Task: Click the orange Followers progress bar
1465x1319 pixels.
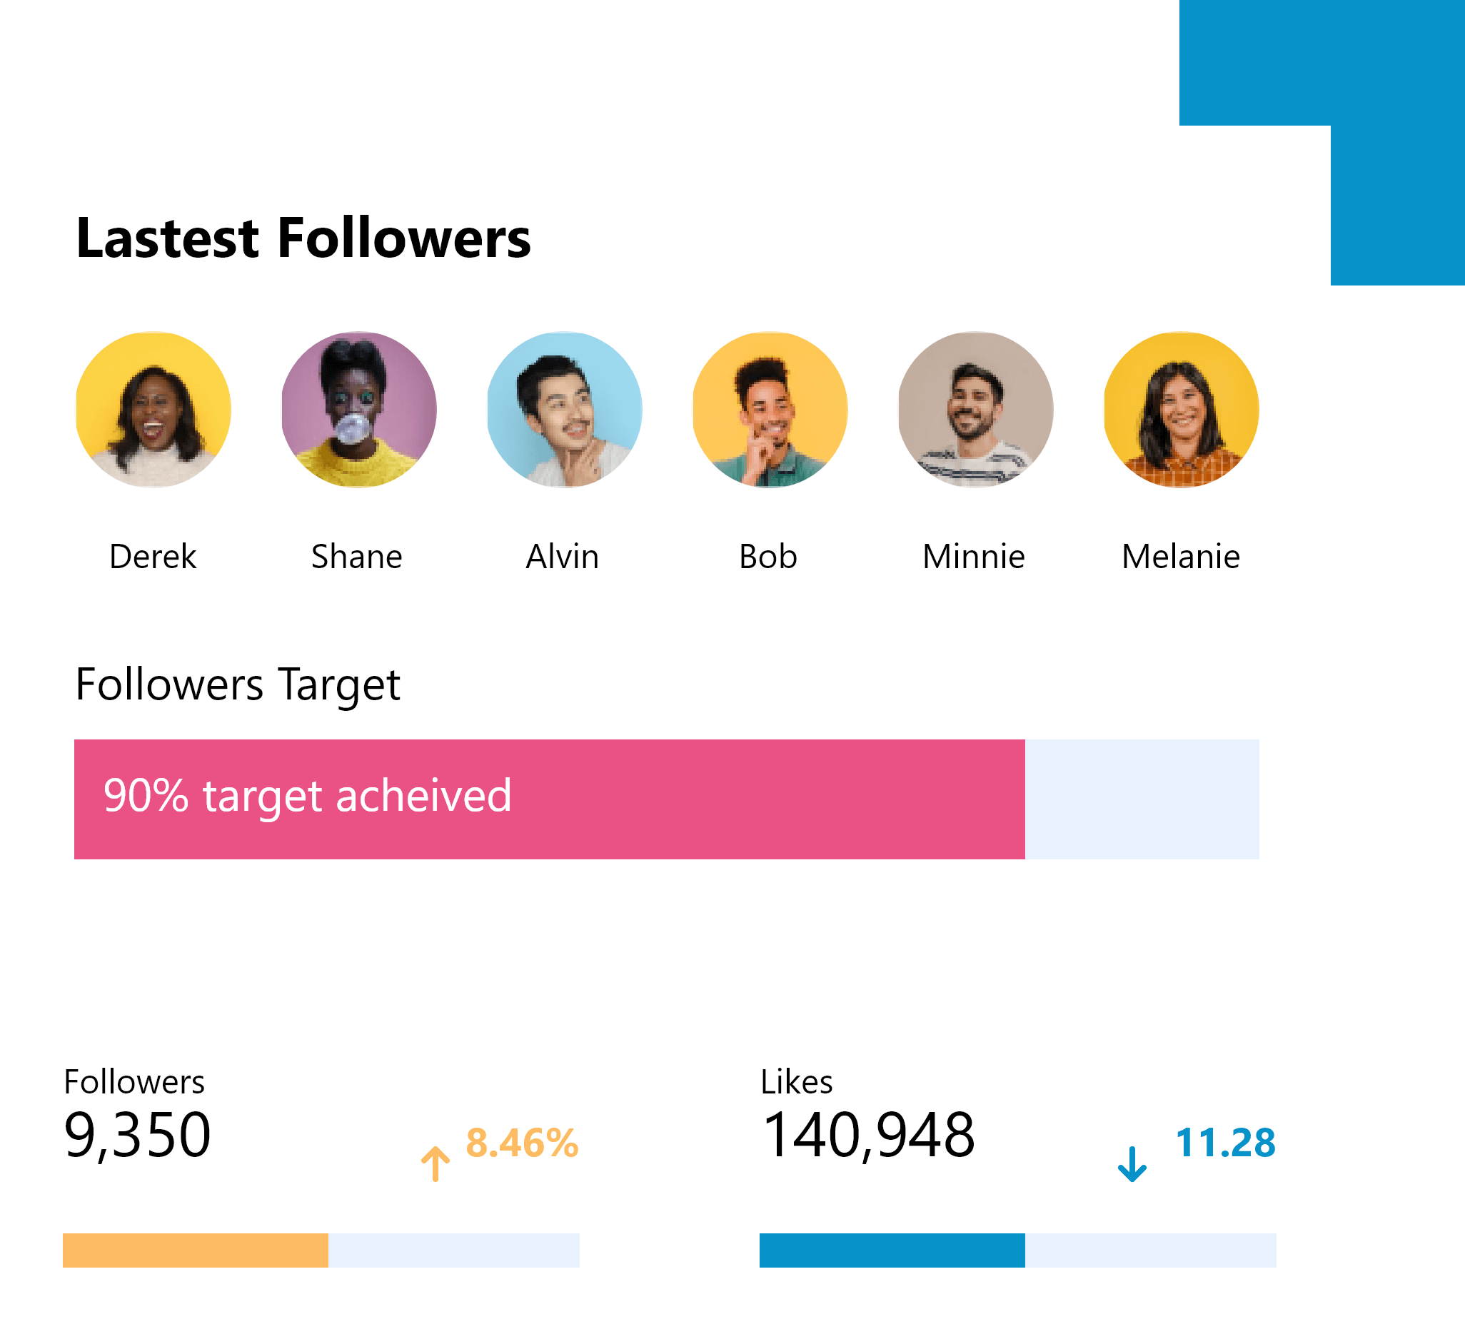Action: (x=195, y=1250)
